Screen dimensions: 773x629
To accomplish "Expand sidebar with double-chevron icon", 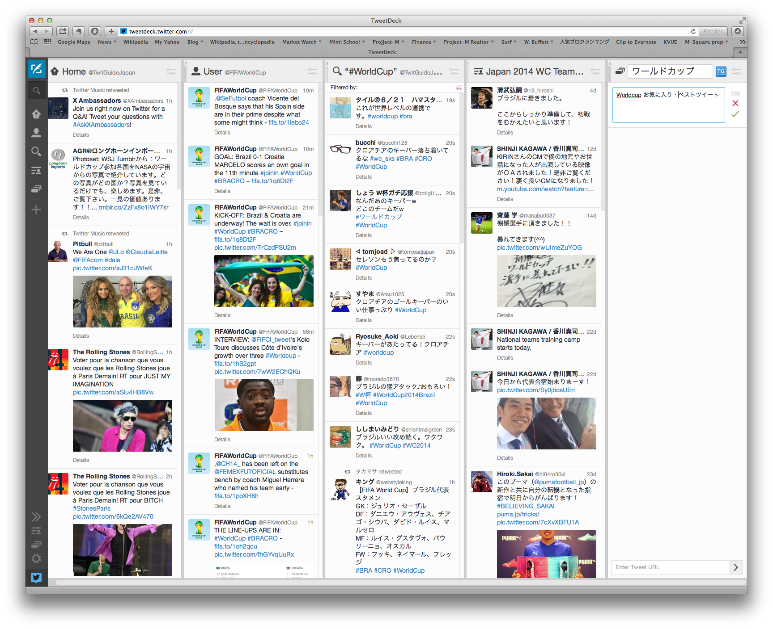I will point(36,517).
